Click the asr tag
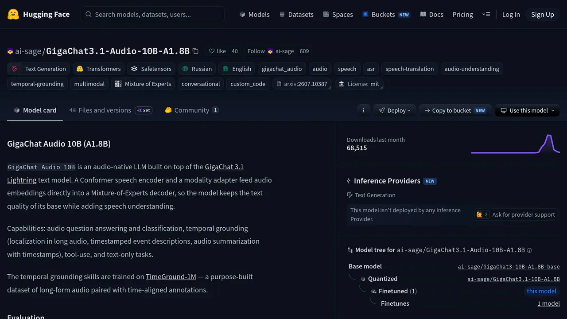This screenshot has height=319, width=567. (x=371, y=69)
